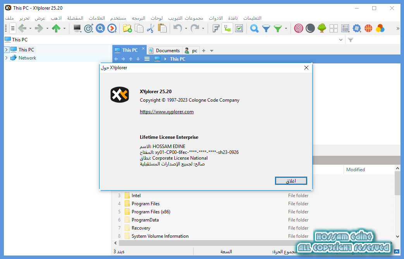Go back with the gray left arrow

(x=22, y=28)
